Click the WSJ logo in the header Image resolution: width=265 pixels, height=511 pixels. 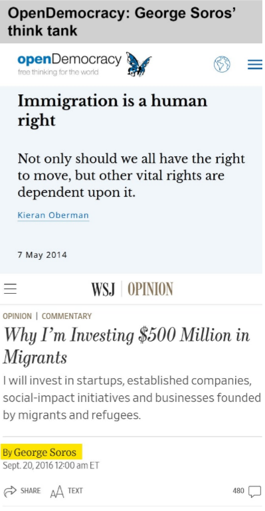pos(103,290)
